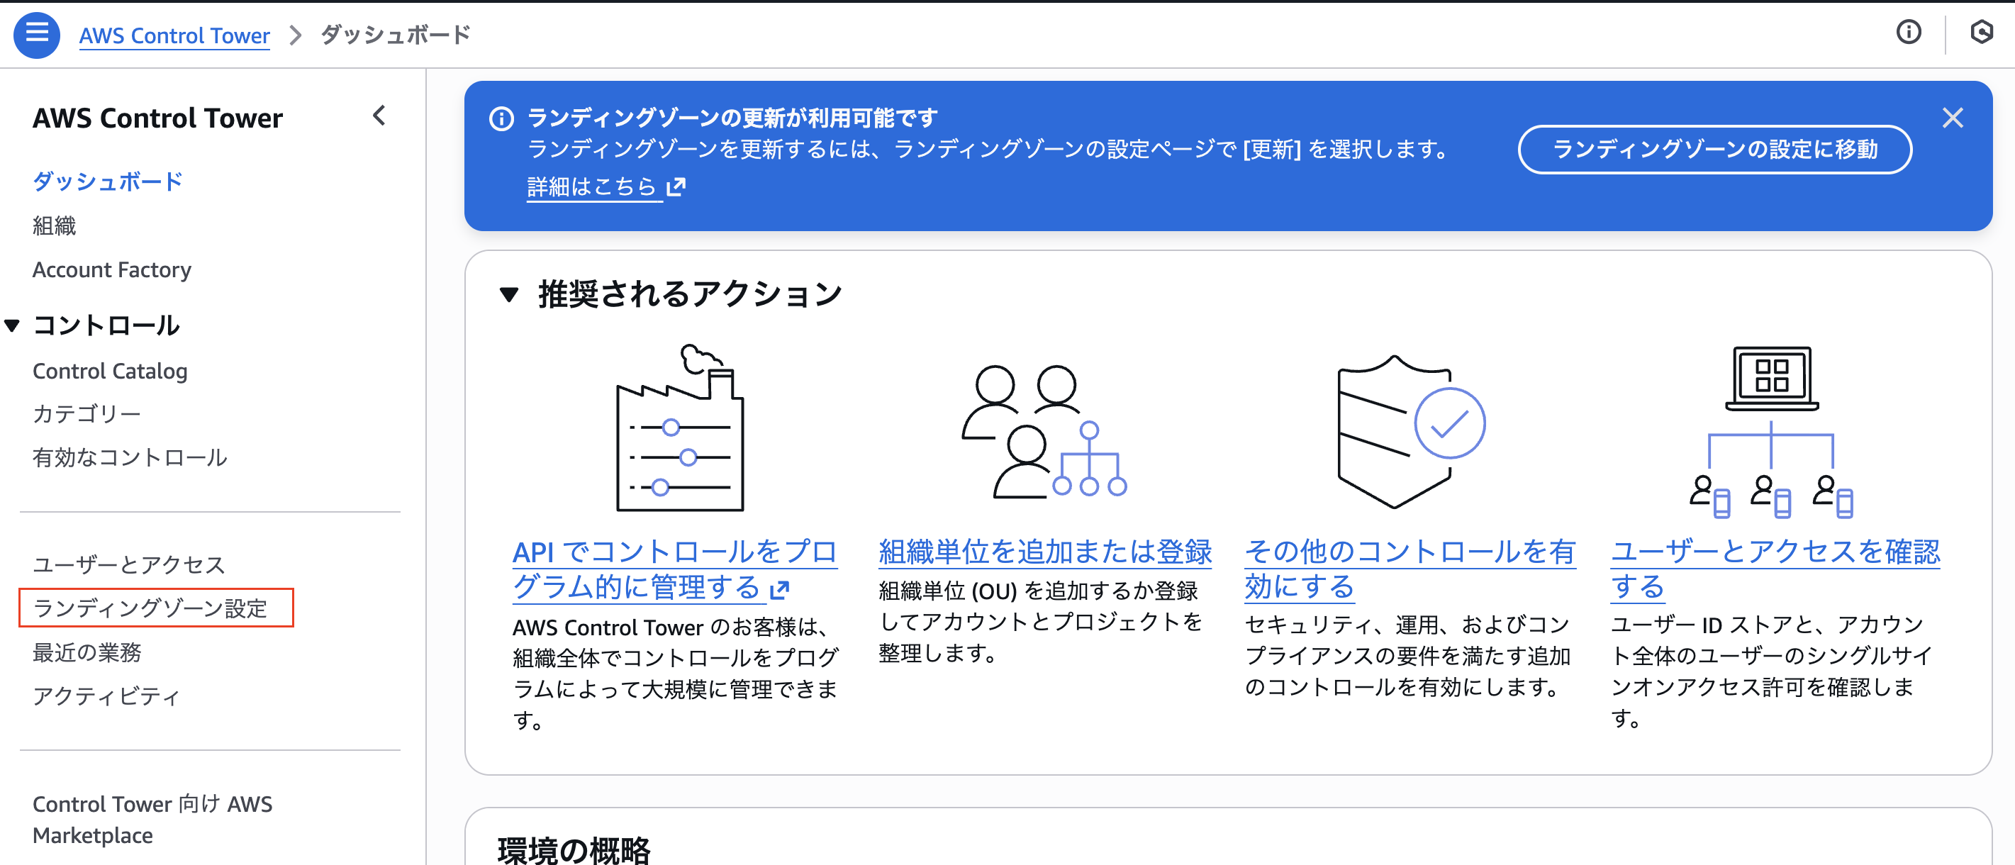Screen dimensions: 2015x865
Task: Dismiss the landing zone update notification
Action: pos(1953,117)
